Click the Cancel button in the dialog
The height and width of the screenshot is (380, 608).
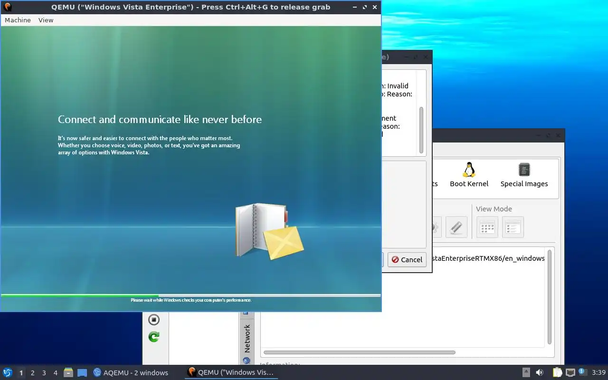(x=407, y=259)
